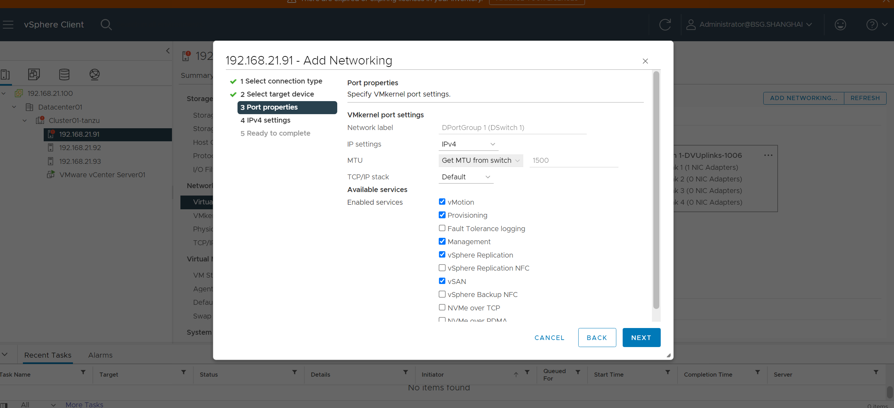This screenshot has width=894, height=408.
Task: Open the IP settings IPv4 dropdown
Action: click(x=468, y=144)
